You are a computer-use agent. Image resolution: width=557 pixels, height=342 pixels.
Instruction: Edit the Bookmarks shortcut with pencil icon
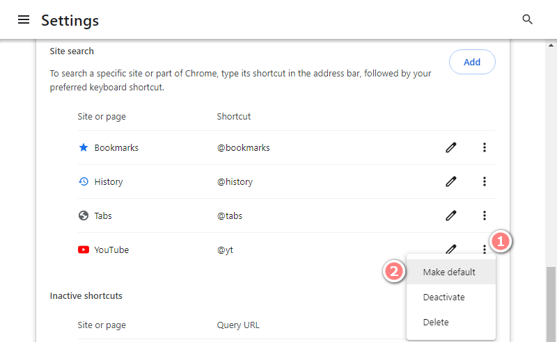(x=450, y=147)
